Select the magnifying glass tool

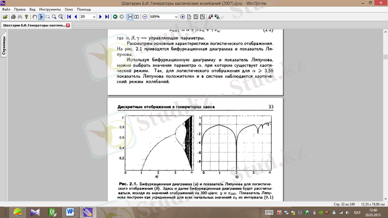pos(54,16)
